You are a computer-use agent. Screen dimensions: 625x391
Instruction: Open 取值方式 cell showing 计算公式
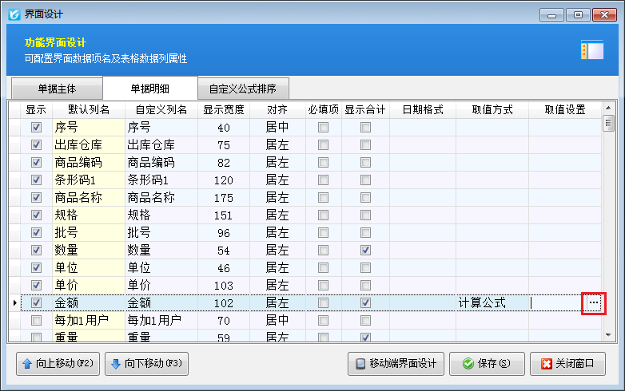492,303
